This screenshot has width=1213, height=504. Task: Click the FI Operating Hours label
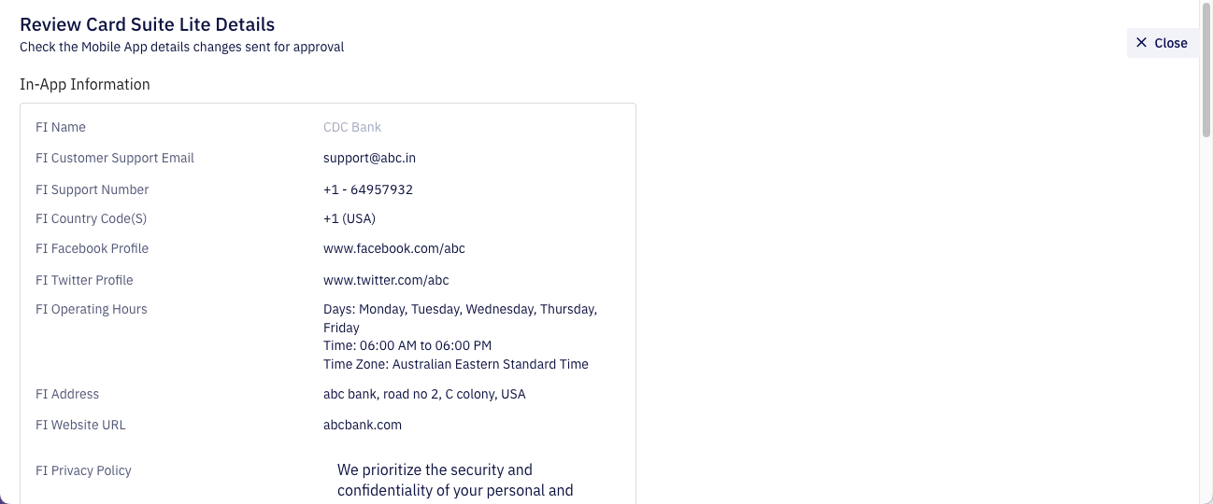92,309
